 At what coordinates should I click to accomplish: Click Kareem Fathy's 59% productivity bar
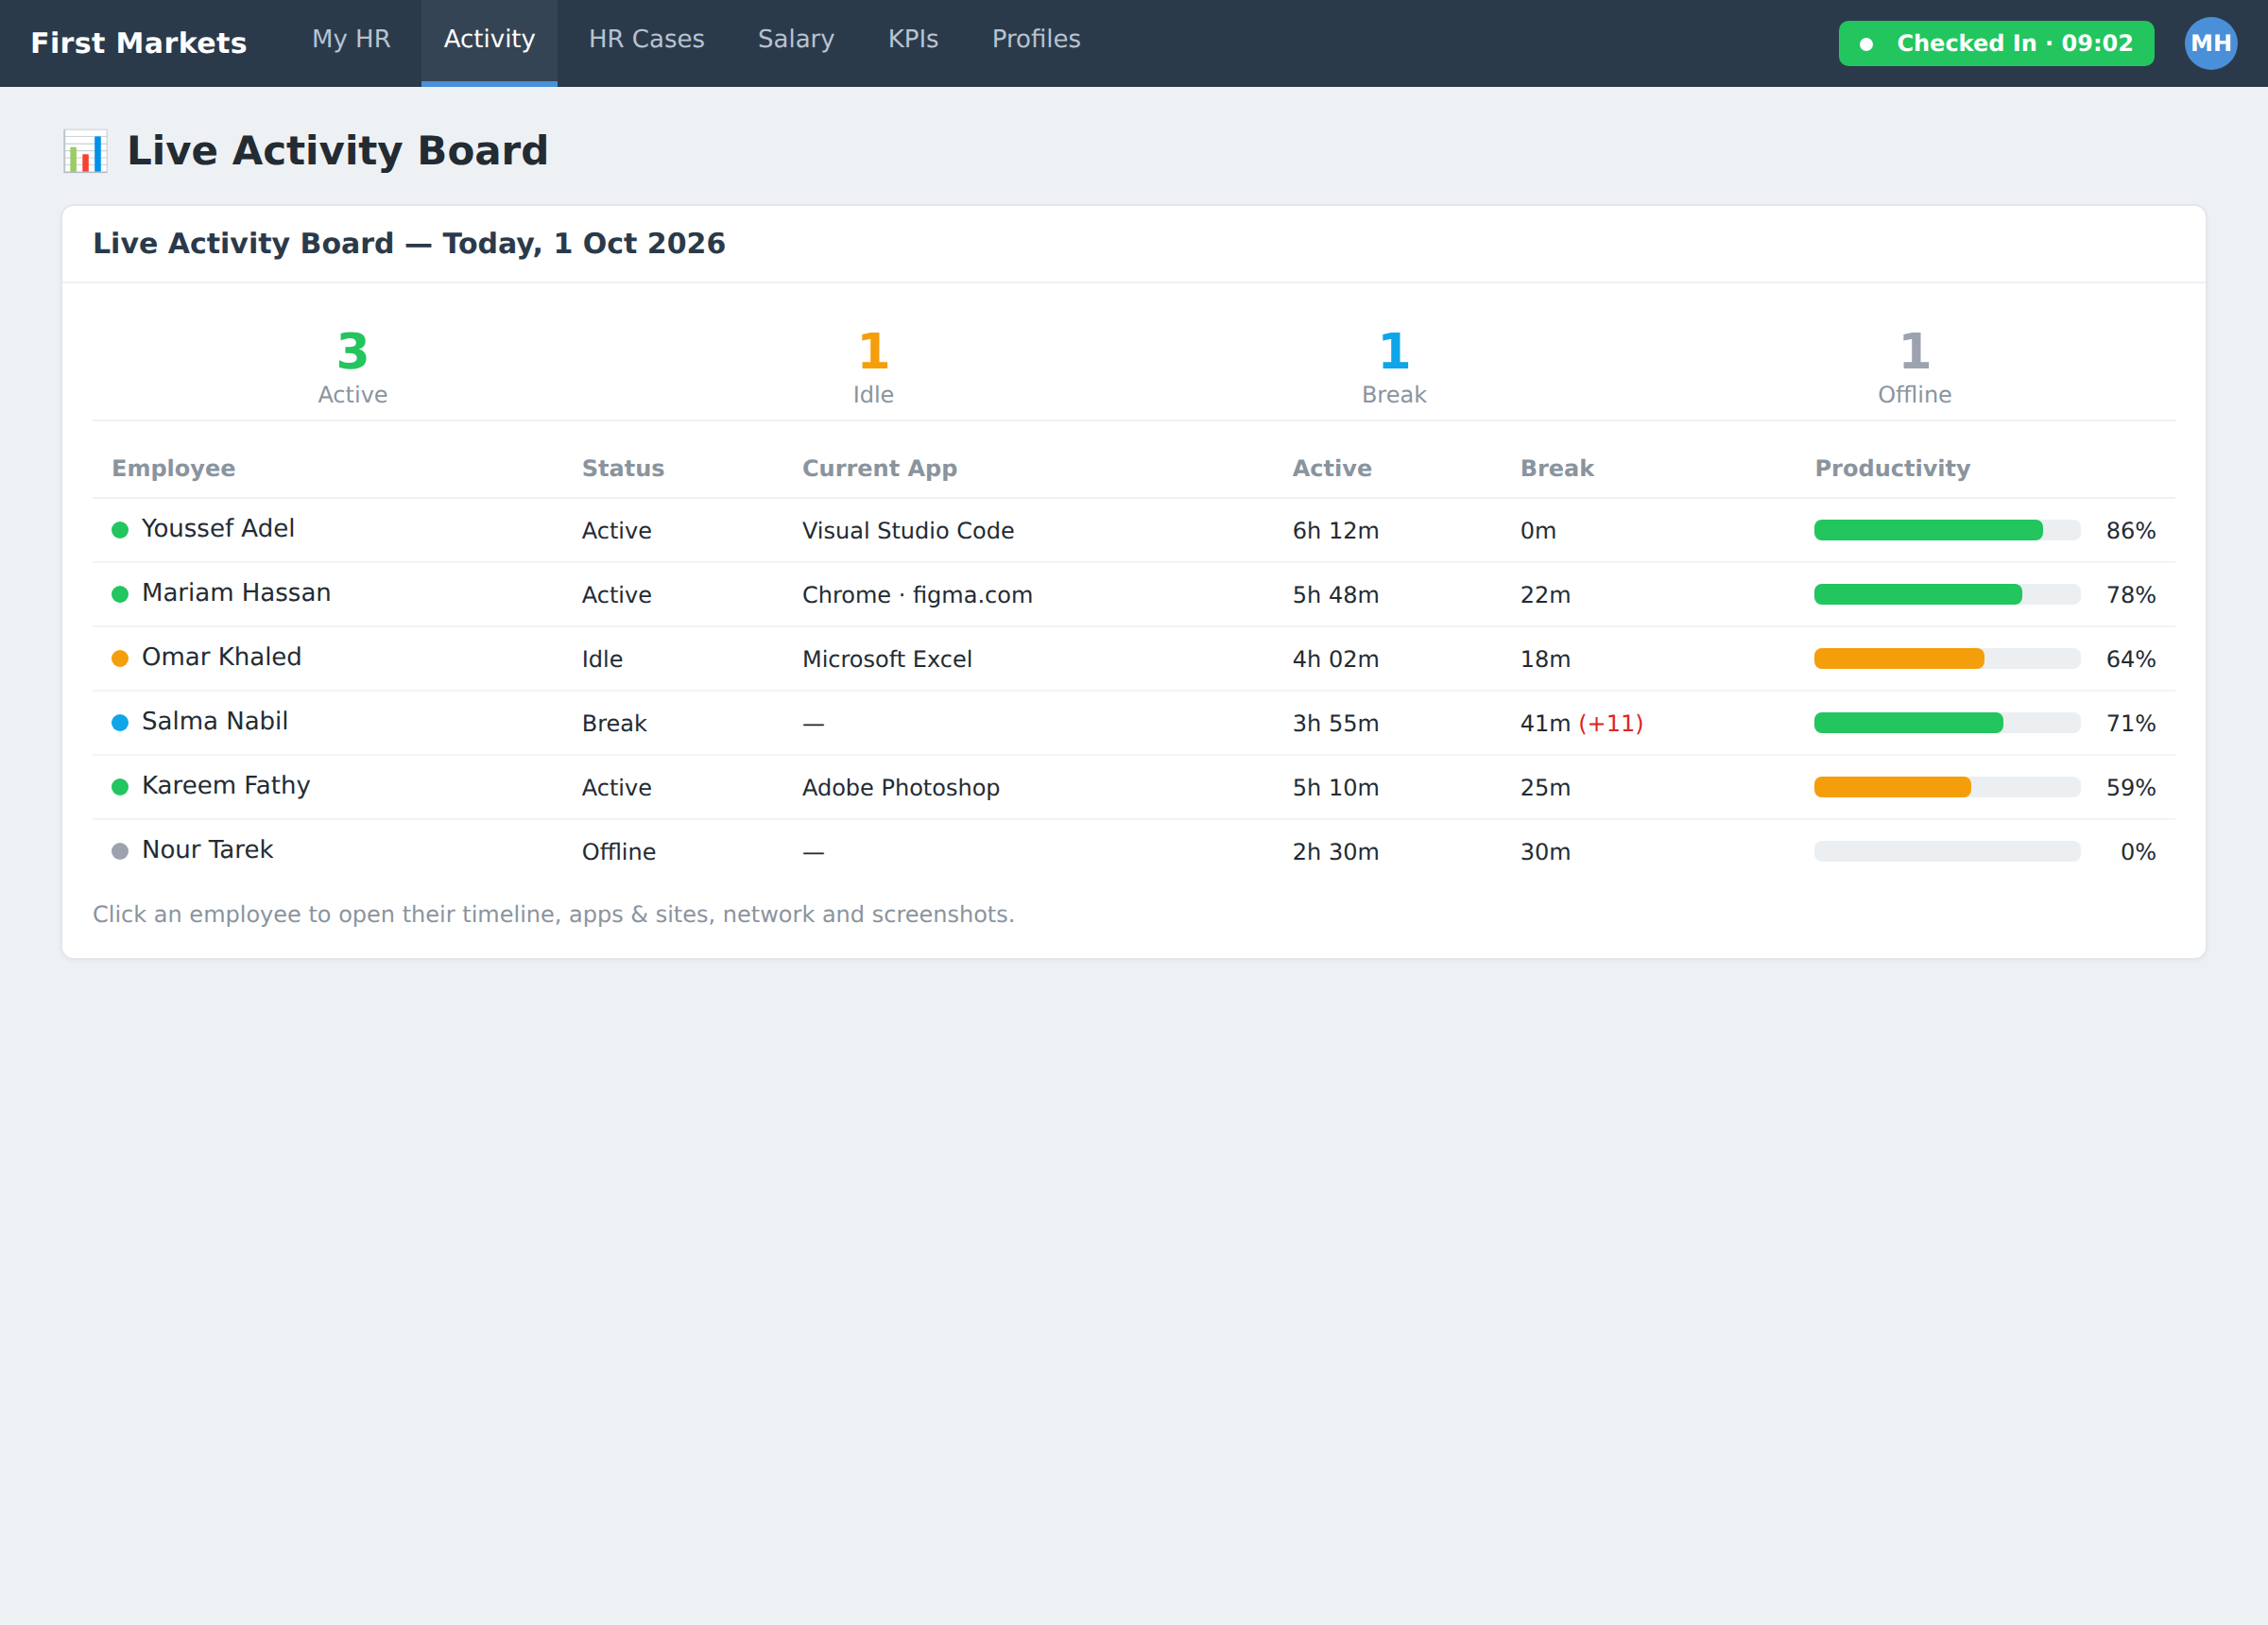pos(1947,787)
